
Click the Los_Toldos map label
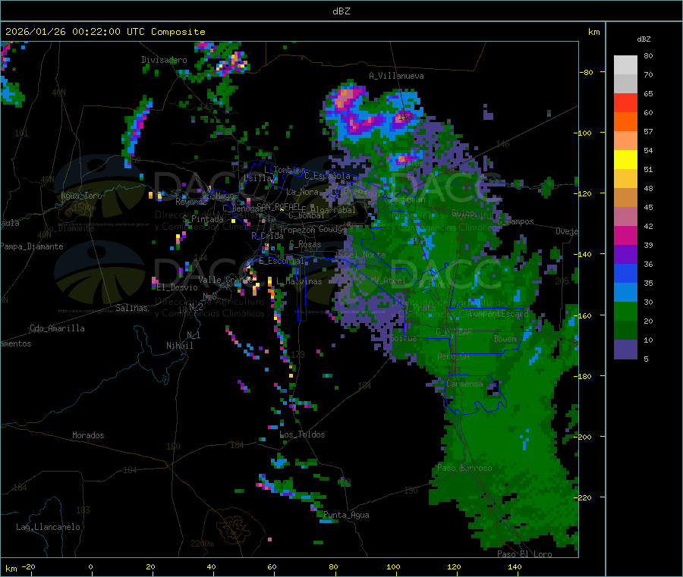[302, 434]
